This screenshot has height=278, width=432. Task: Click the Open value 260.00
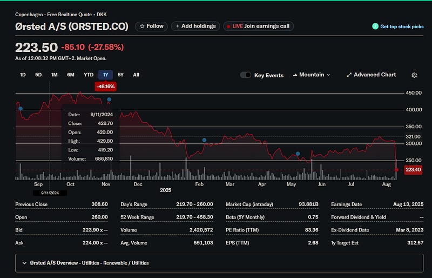coord(99,217)
